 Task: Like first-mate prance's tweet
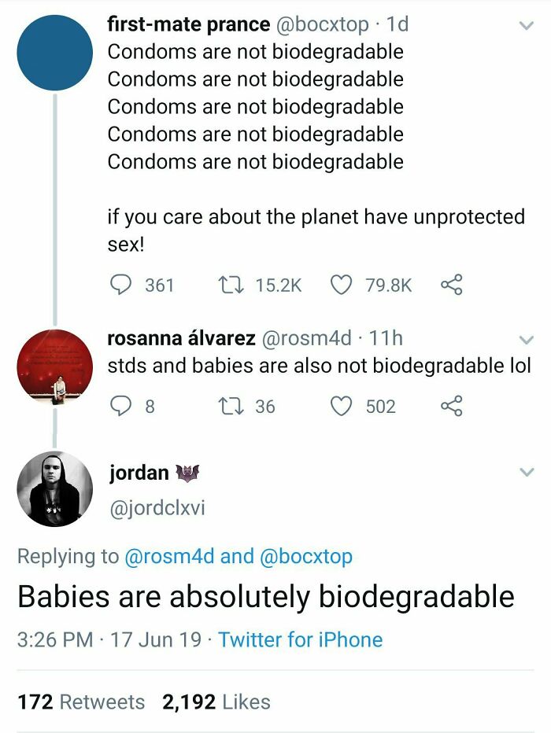tap(341, 285)
